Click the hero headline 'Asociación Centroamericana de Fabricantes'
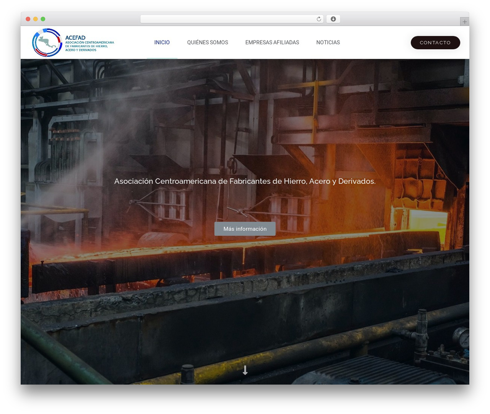Viewport: 490px width, 414px height. coord(245,181)
